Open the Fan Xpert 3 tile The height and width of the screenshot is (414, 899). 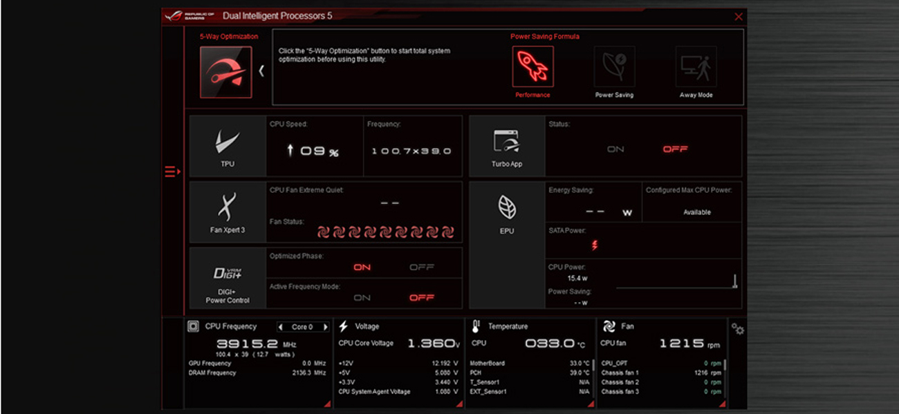point(228,212)
